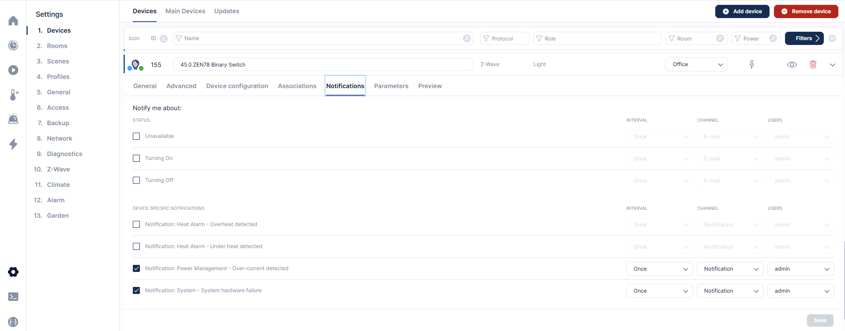Enable Heat Alarm Overheat detected notification
This screenshot has width=845, height=331.
pos(136,224)
